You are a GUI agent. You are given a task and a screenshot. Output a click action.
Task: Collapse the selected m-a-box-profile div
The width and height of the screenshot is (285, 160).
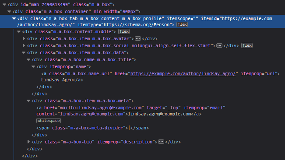(x=14, y=18)
